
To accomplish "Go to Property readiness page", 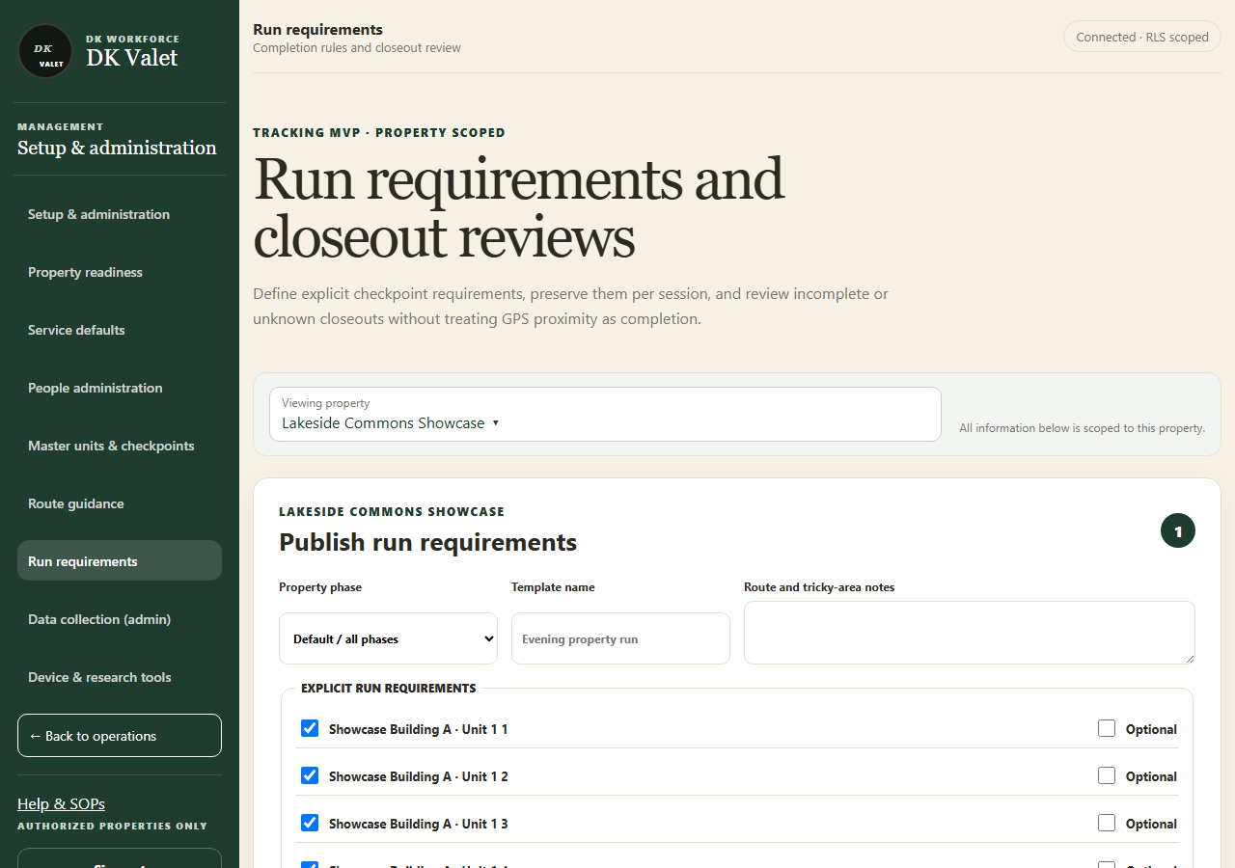I will click(120, 272).
